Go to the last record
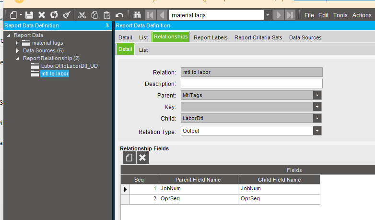The width and height of the screenshot is (375, 220). pos(290,15)
